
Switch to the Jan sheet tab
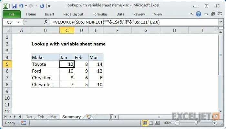29,117
